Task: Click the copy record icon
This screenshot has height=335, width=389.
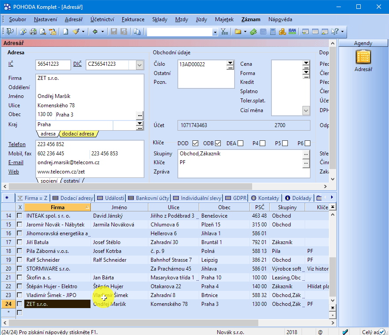Action: (137, 31)
